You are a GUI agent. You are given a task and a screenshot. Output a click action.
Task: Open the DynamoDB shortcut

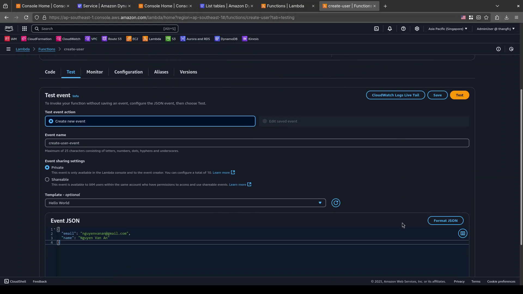226,39
